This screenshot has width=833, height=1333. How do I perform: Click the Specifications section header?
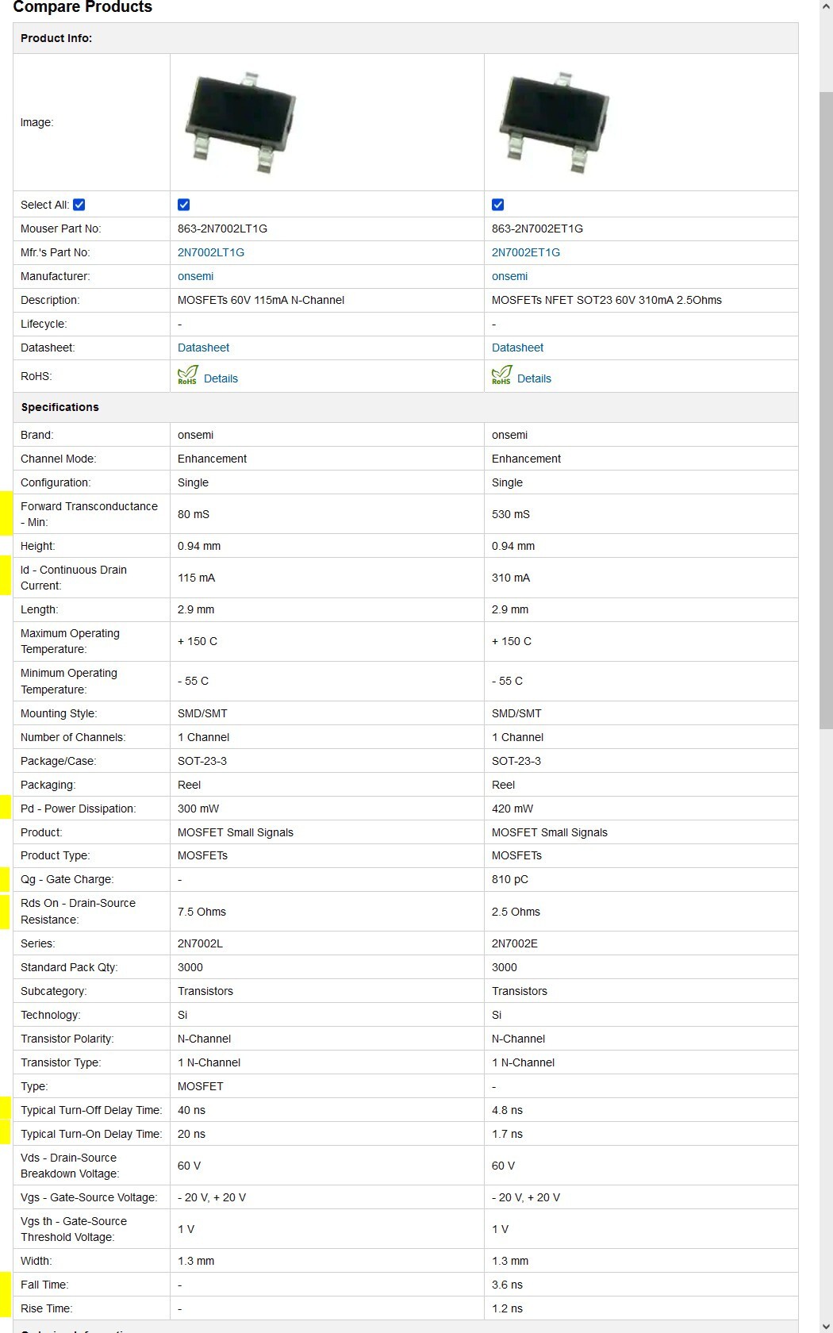point(60,407)
